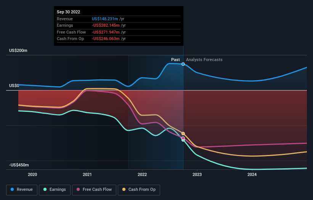
Task: Click the 2024 x-axis label
Action: coord(252,174)
